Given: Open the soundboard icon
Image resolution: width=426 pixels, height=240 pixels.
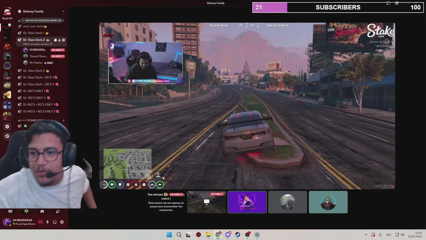Looking at the screenshot, I should point(58,211).
